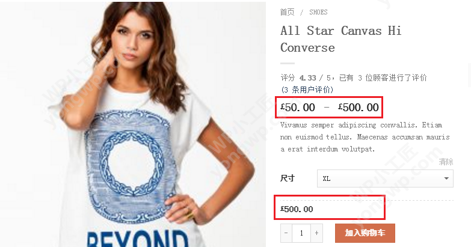
Task: Click 清除 to clear selection
Action: coord(446,162)
